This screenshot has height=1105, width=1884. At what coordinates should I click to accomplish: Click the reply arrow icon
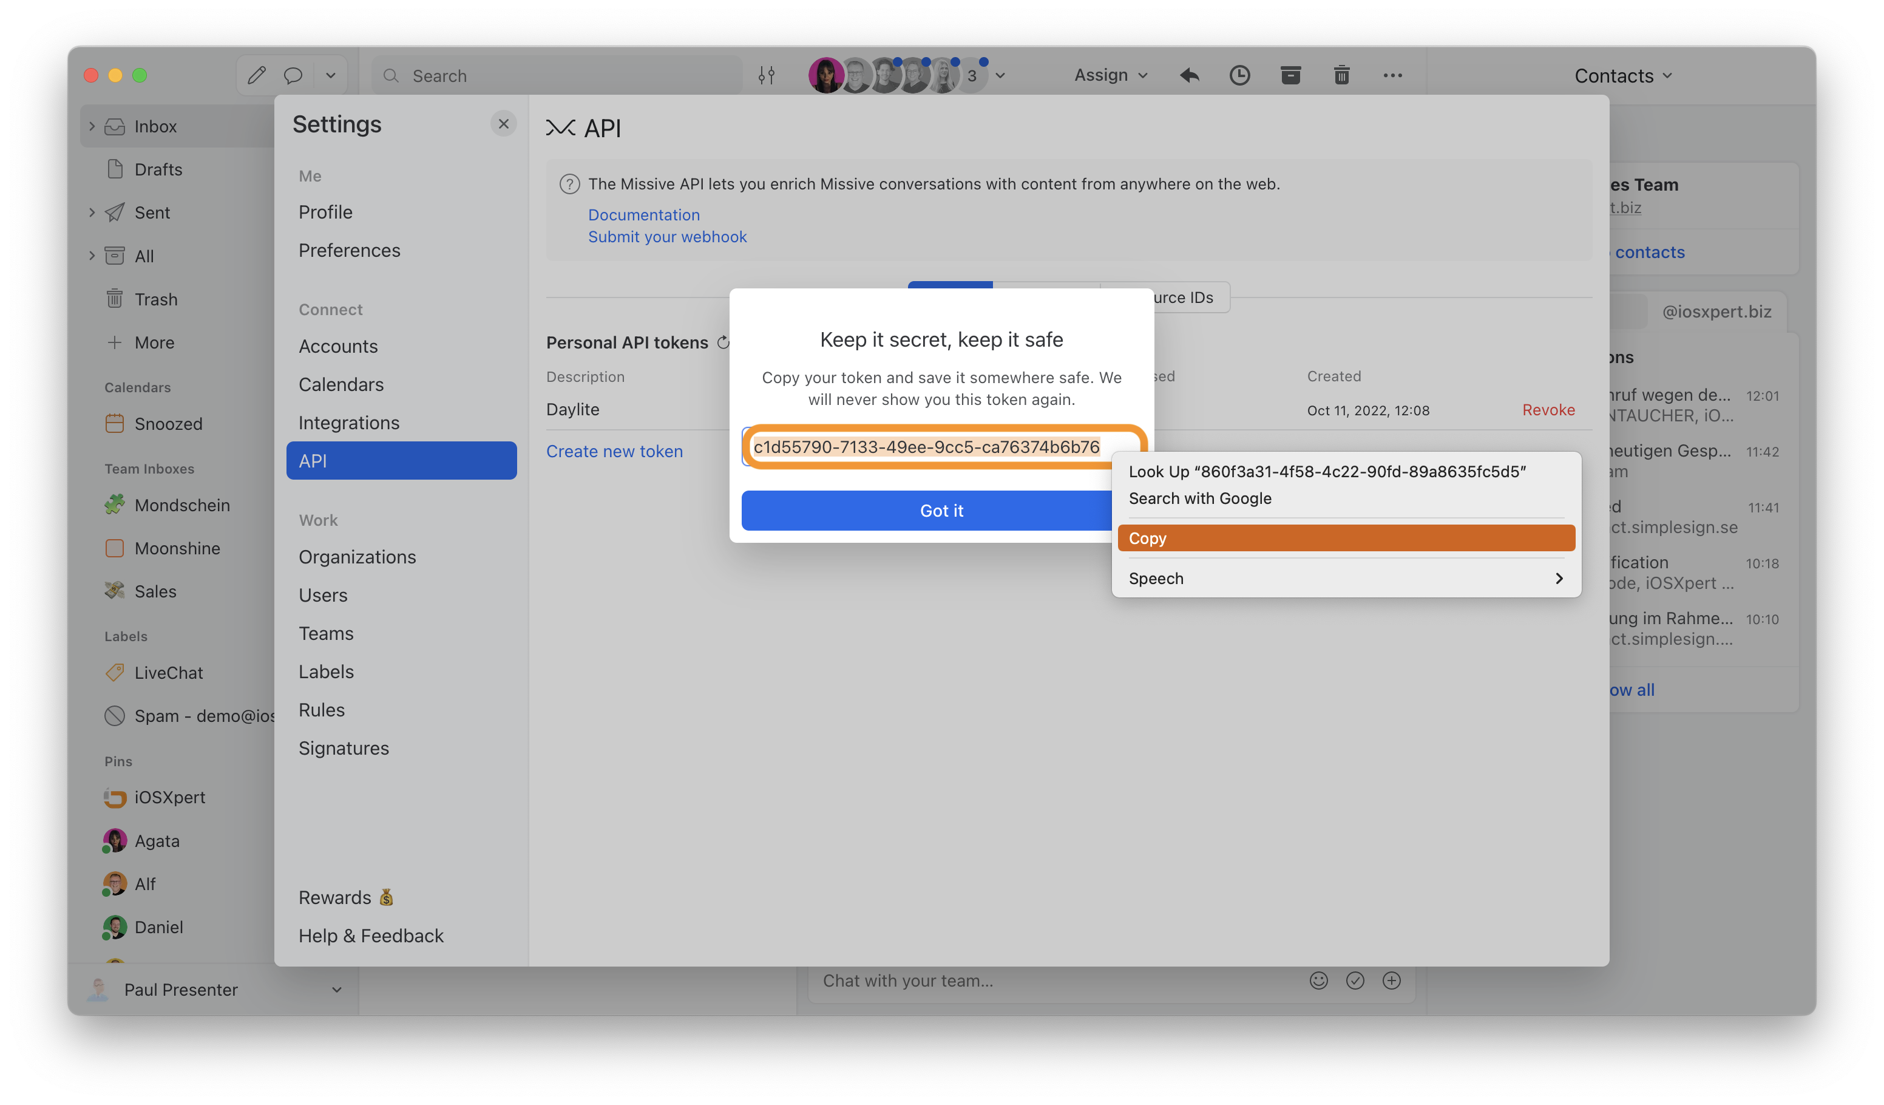(x=1190, y=75)
